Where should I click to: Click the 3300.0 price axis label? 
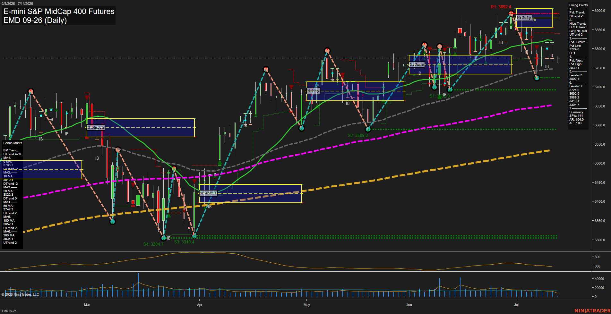[x=600, y=240]
